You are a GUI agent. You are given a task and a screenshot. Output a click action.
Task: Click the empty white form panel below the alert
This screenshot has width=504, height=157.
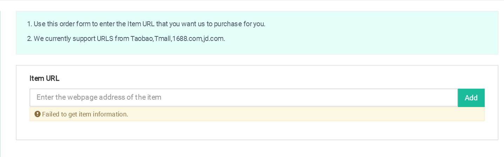pyautogui.click(x=257, y=130)
